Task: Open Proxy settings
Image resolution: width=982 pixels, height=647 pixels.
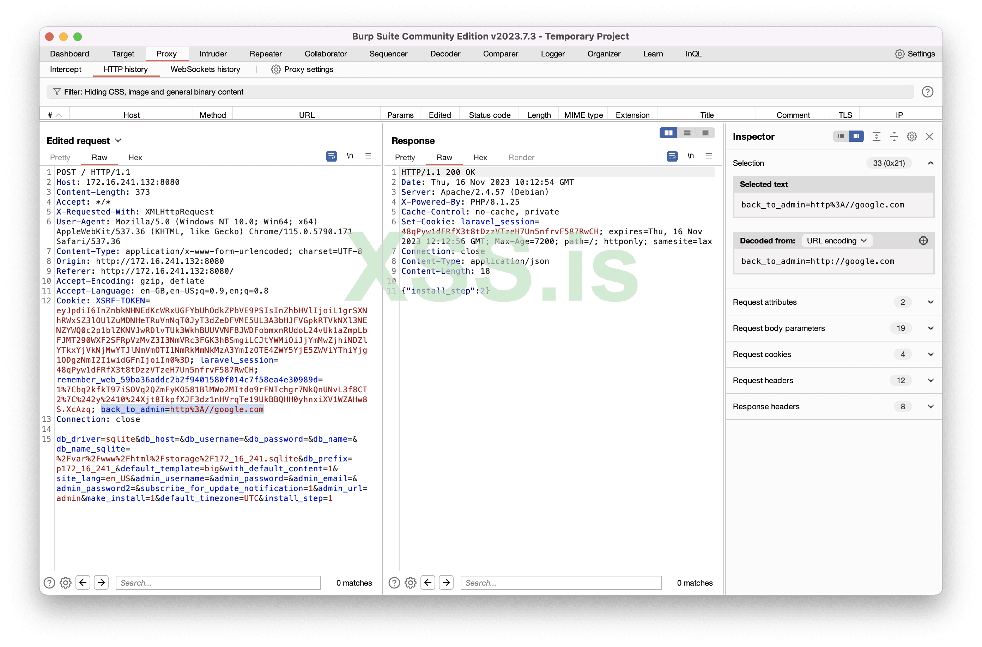Action: (302, 69)
